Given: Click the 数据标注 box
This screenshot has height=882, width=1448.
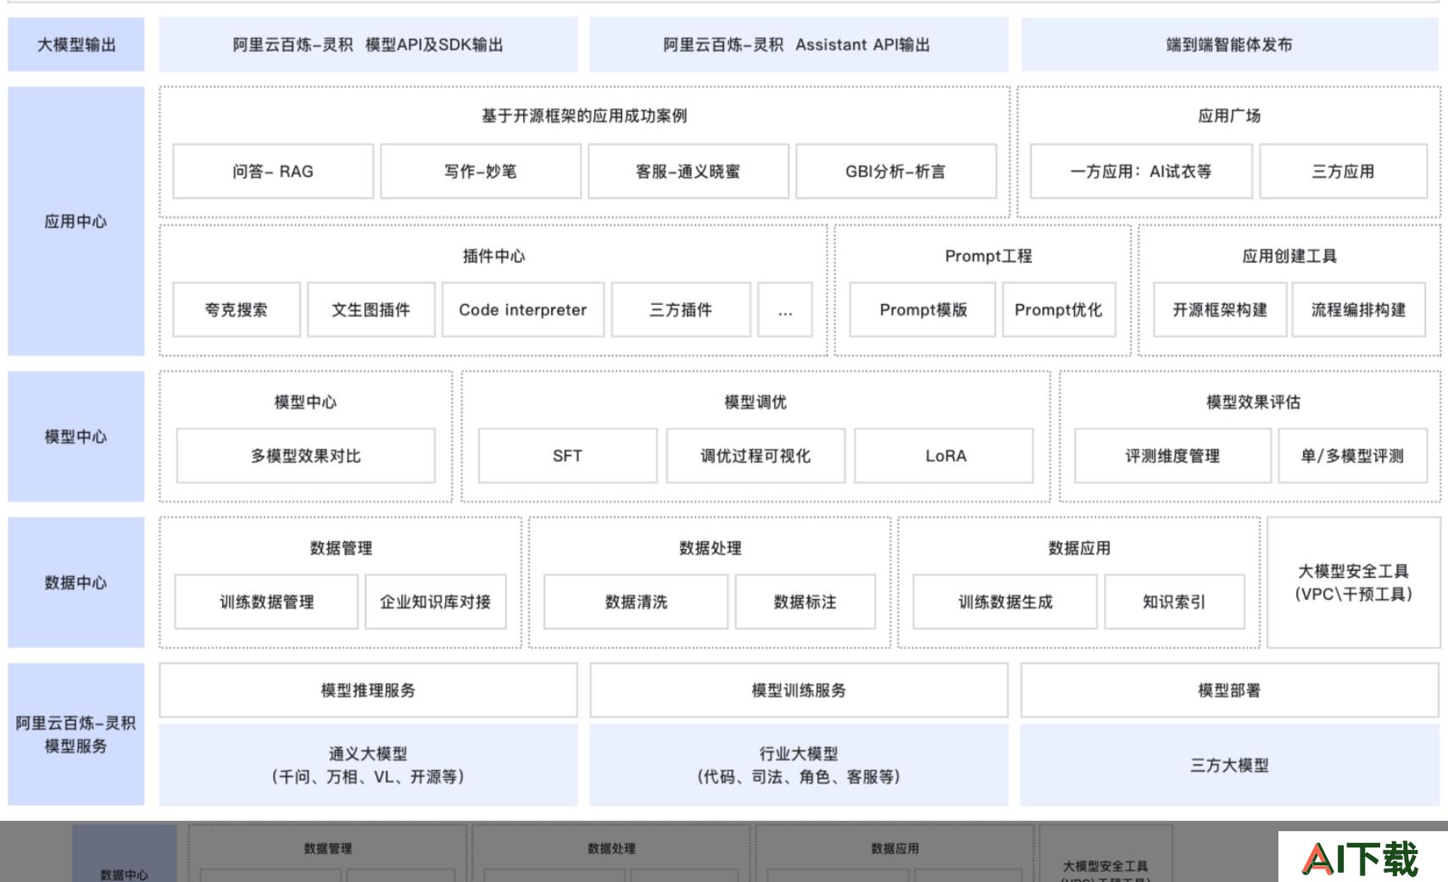Looking at the screenshot, I should pyautogui.click(x=805, y=602).
